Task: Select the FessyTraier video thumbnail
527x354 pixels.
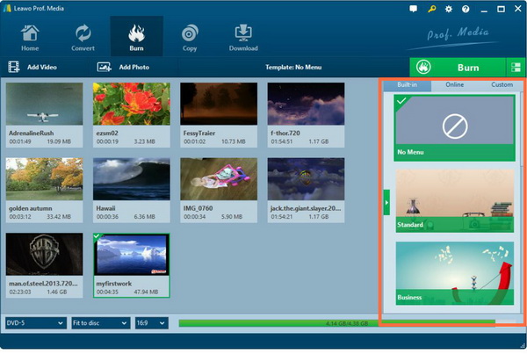Action: click(x=219, y=104)
